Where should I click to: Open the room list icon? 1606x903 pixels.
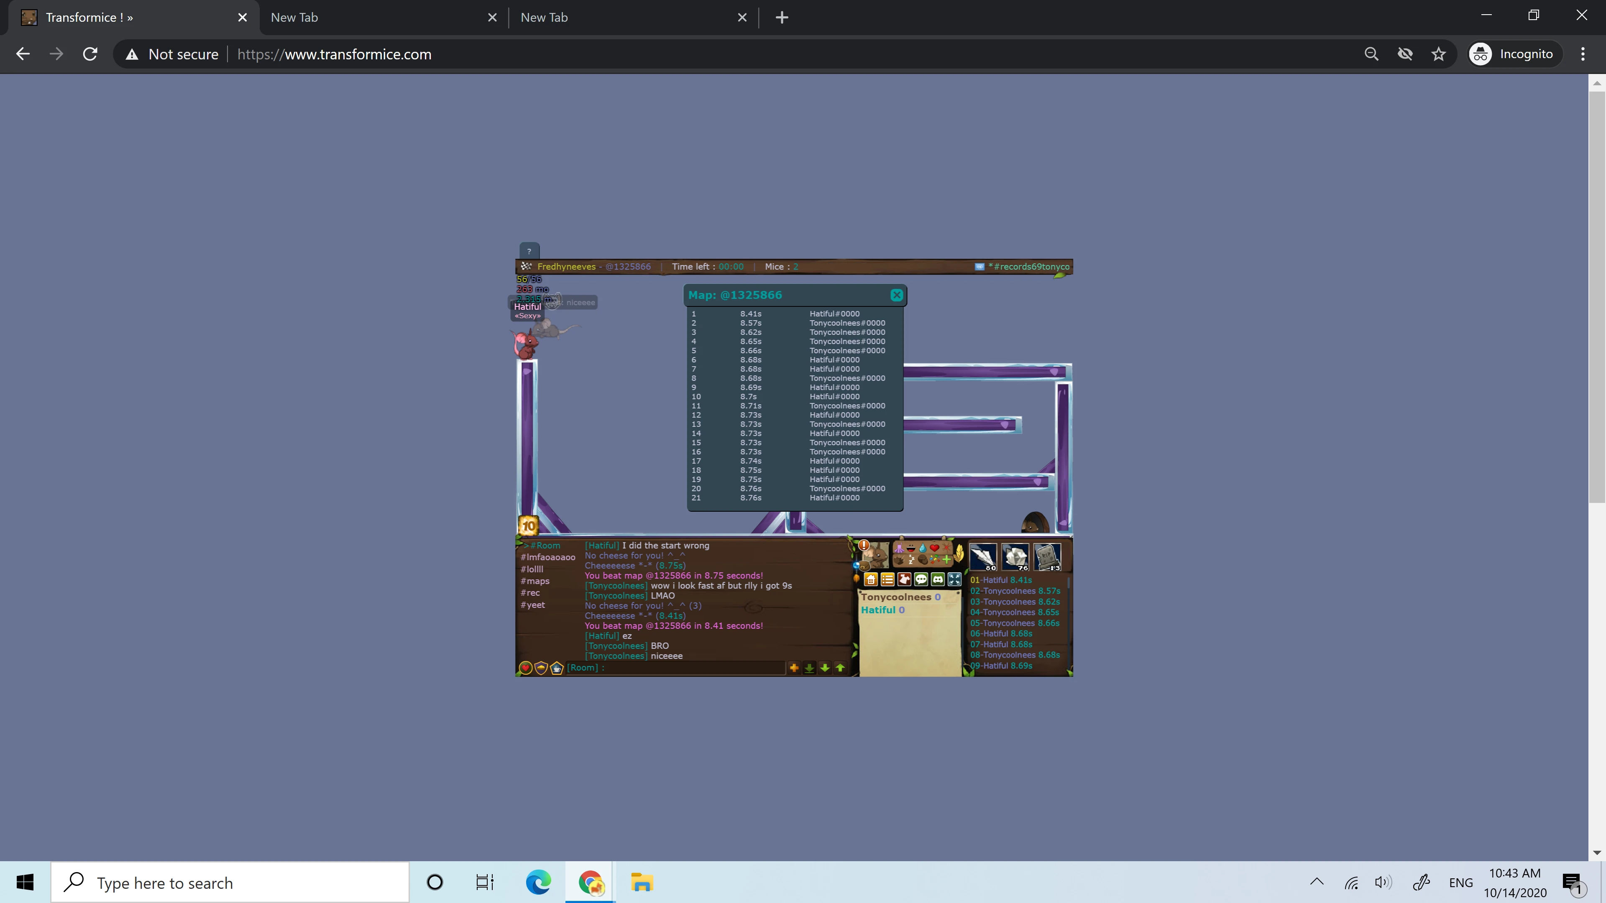pyautogui.click(x=887, y=579)
